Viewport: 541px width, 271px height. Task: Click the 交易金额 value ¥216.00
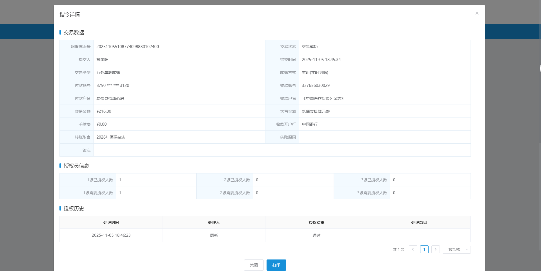[104, 111]
